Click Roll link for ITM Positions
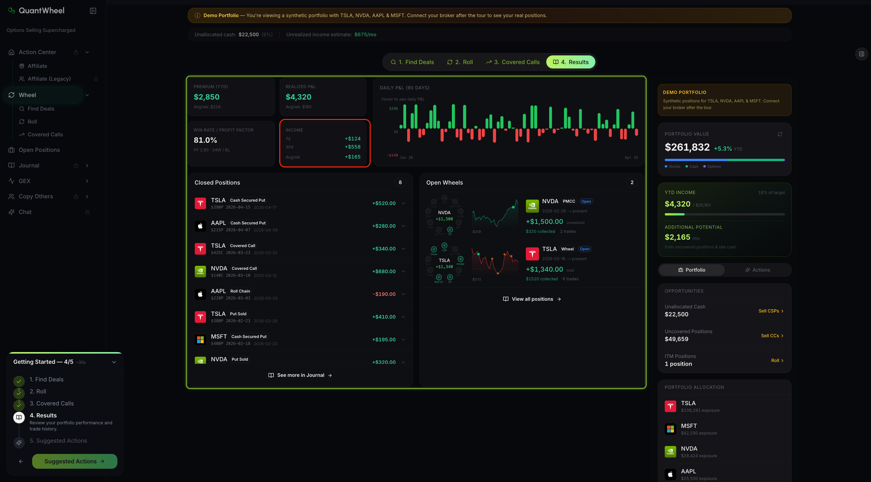Image resolution: width=871 pixels, height=482 pixels. 777,360
